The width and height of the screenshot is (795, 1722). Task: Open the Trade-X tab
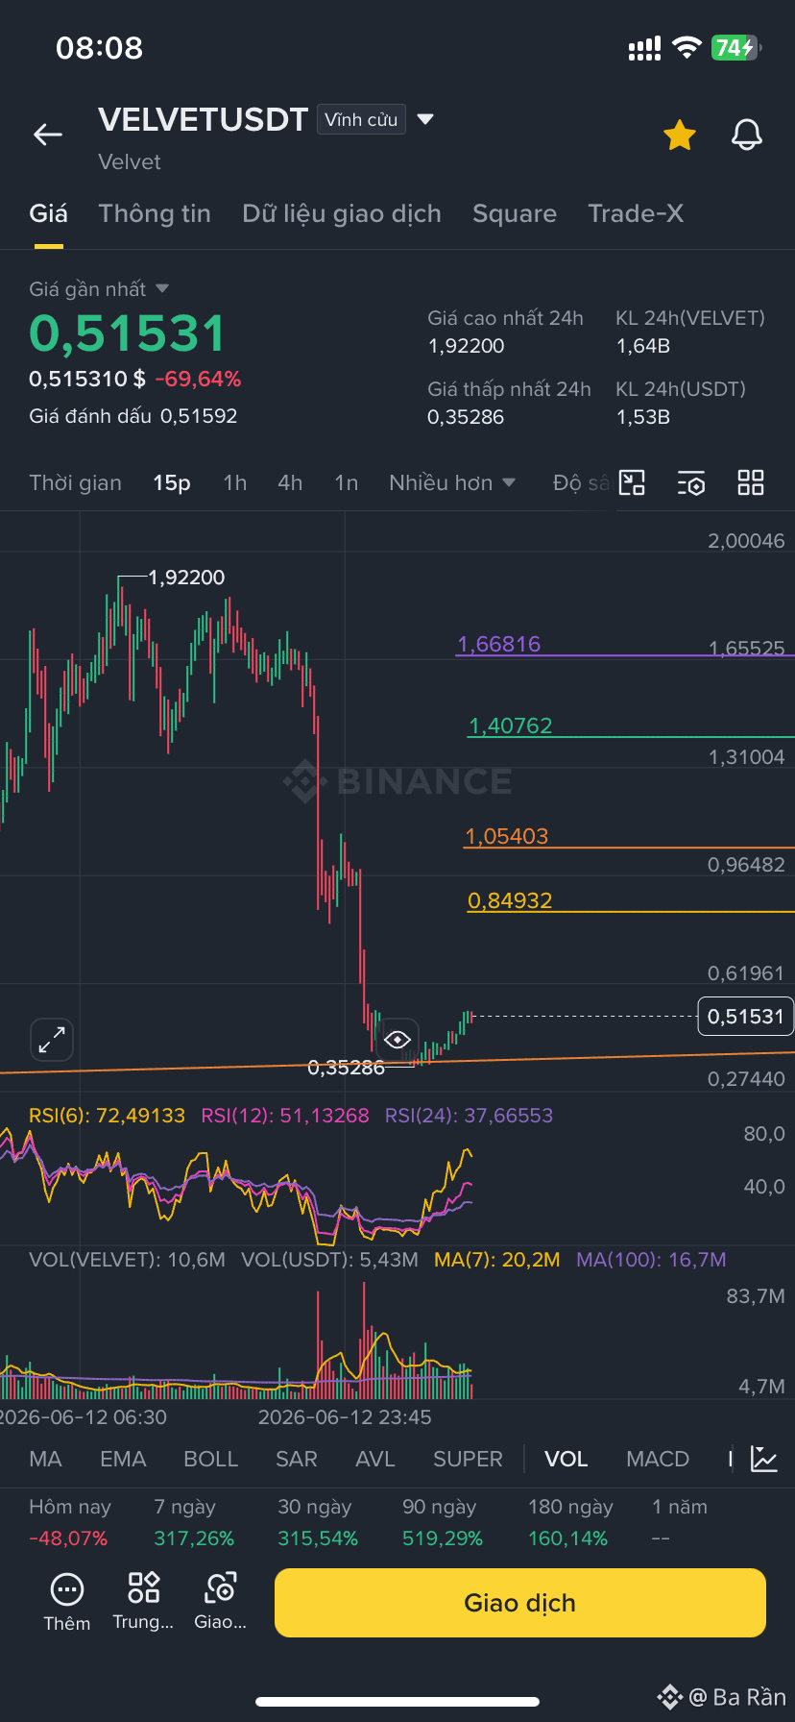pyautogui.click(x=636, y=213)
